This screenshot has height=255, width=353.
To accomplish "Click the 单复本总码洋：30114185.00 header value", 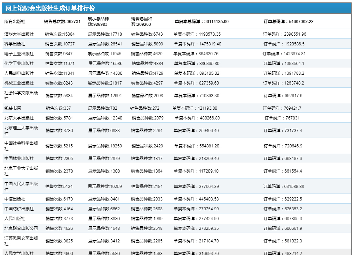I will pyautogui.click(x=202, y=22).
